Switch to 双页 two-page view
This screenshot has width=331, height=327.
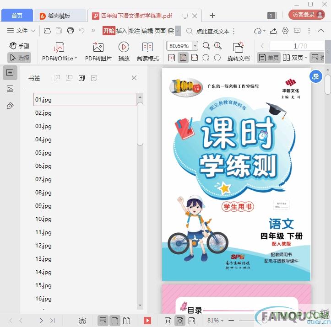pyautogui.click(x=293, y=58)
